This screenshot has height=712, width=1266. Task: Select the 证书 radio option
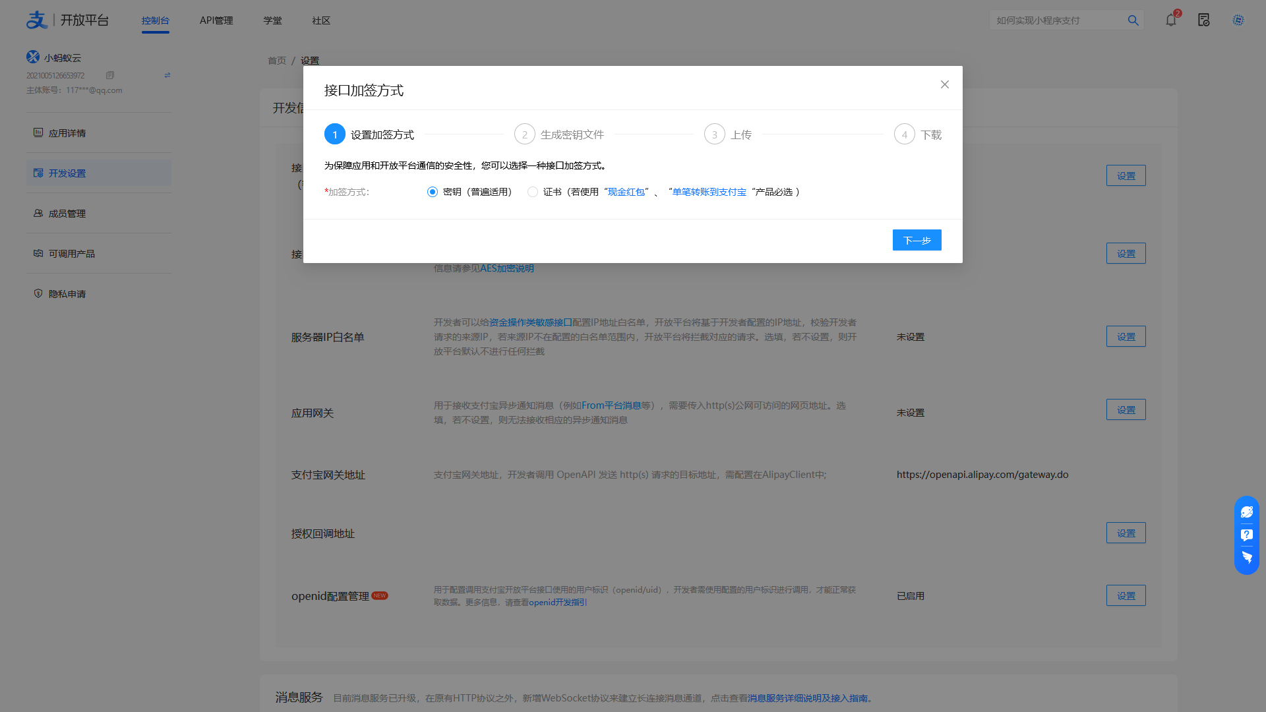(x=533, y=192)
